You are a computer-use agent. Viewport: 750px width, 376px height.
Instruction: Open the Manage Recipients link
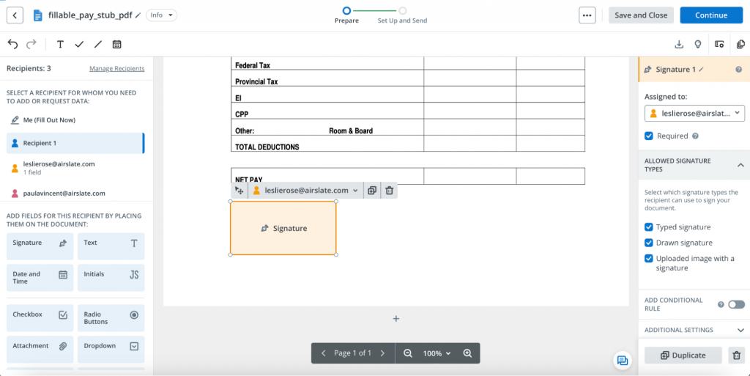tap(116, 69)
